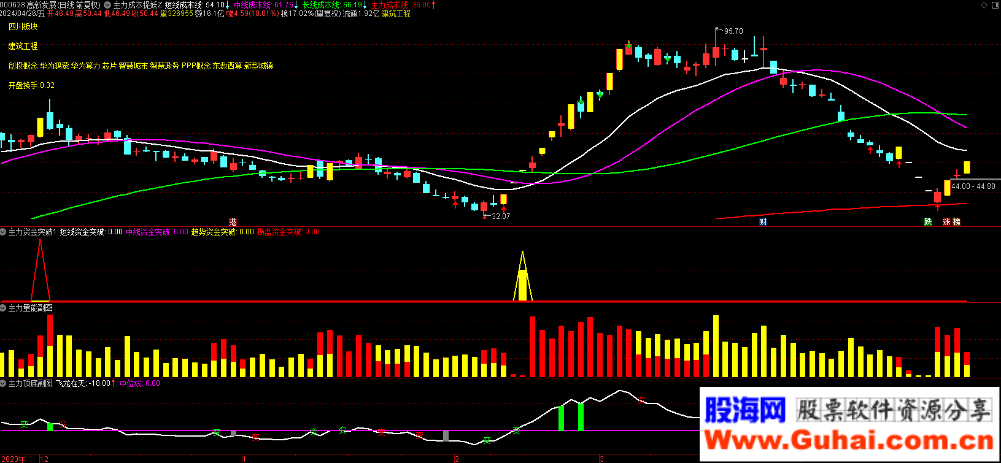This screenshot has width=1001, height=463.
Task: Open the 主力成本捉妖Z indicator dropdown
Action: pyautogui.click(x=107, y=5)
